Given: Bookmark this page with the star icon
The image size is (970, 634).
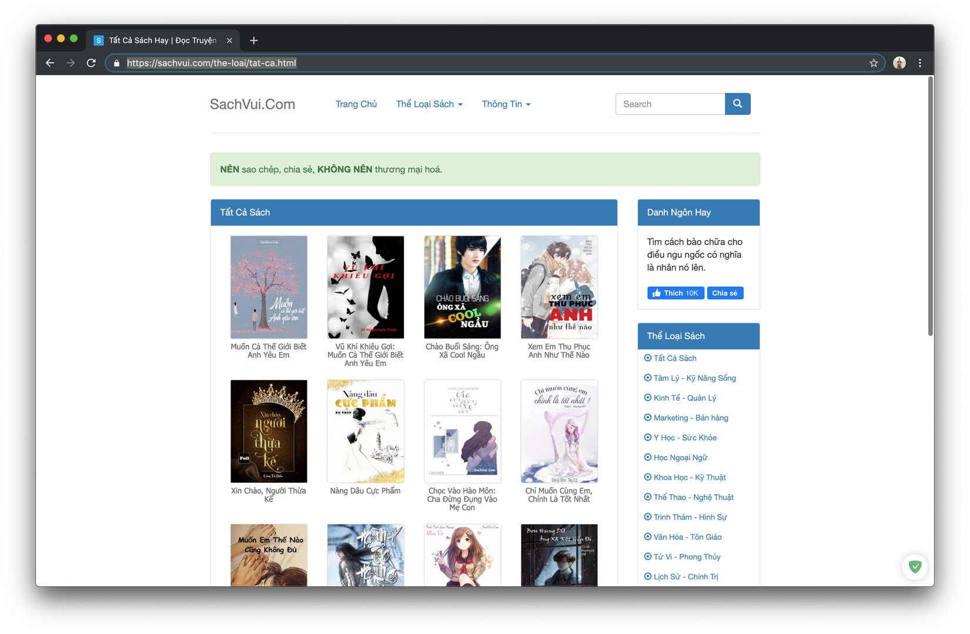Looking at the screenshot, I should click(874, 63).
